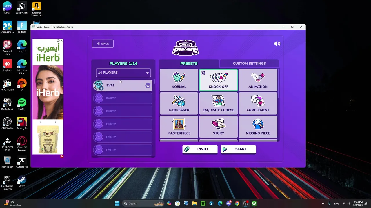The height and width of the screenshot is (208, 371).
Task: Go back with the Back button
Action: [x=103, y=44]
